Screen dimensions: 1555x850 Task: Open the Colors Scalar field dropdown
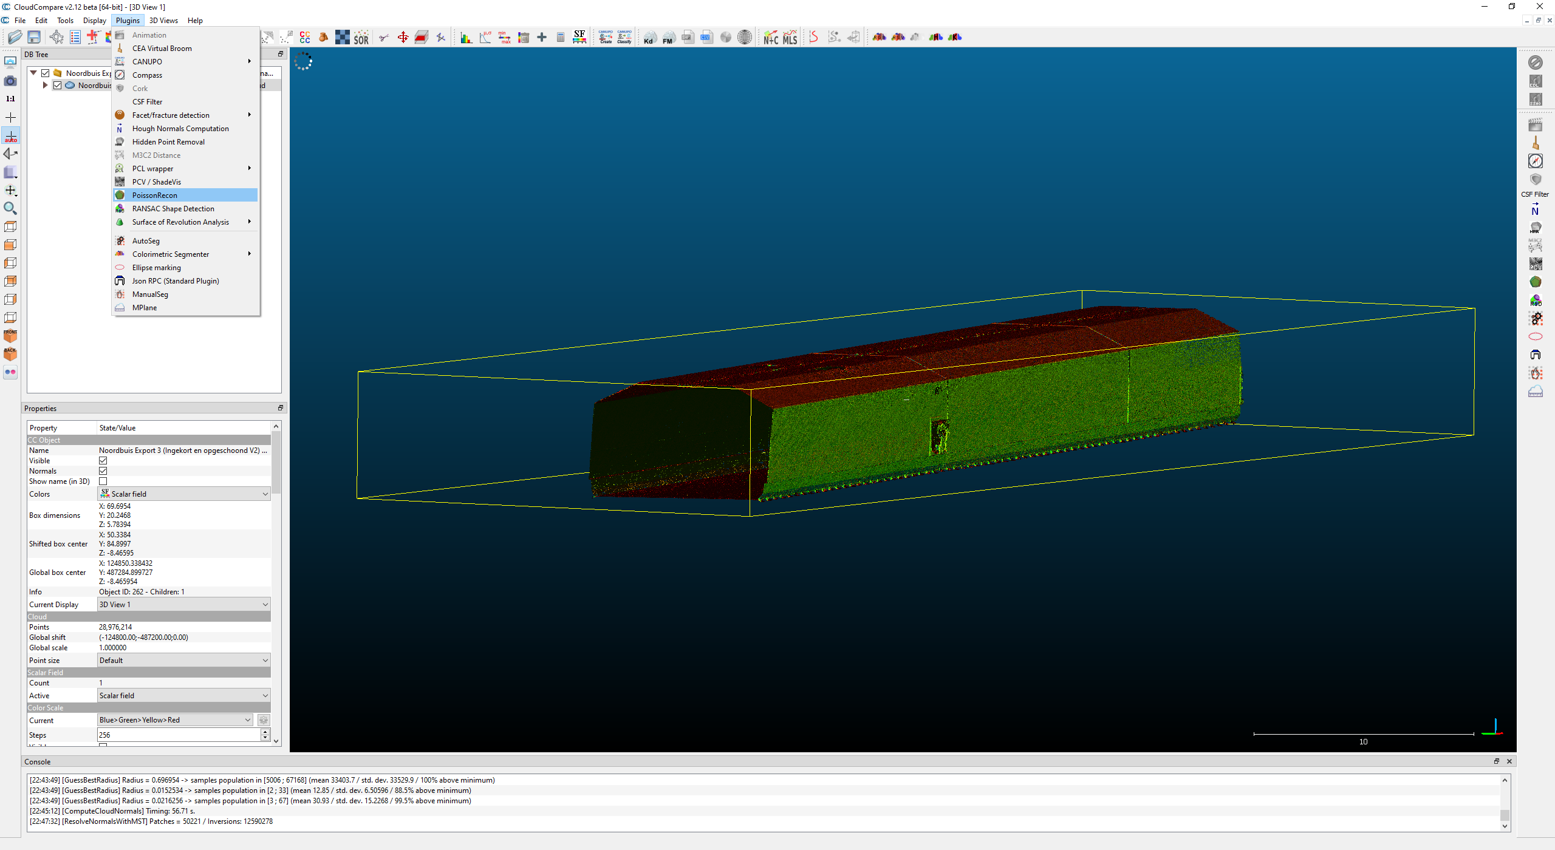tap(184, 494)
